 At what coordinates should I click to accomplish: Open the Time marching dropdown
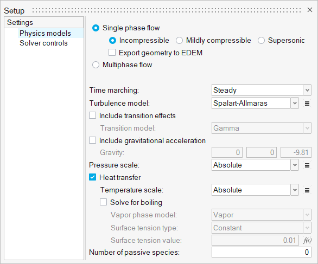click(262, 90)
